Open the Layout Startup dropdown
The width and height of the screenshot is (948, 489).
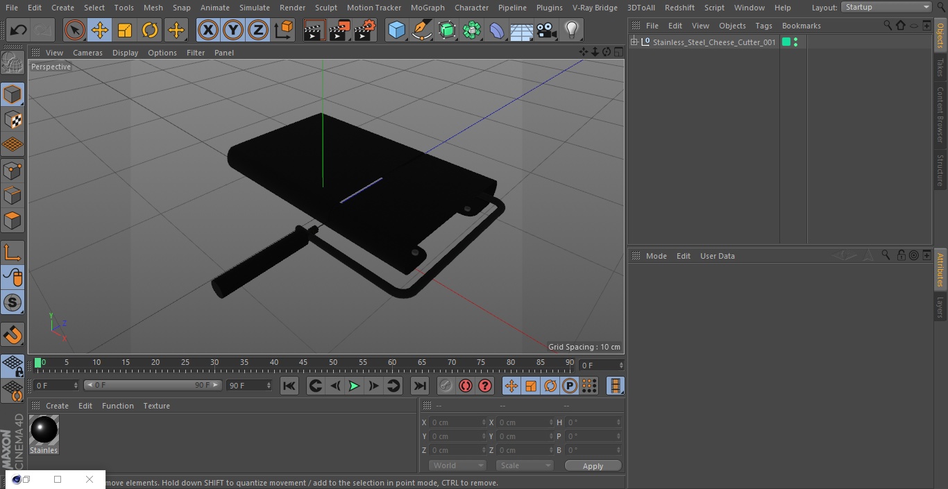pyautogui.click(x=887, y=7)
